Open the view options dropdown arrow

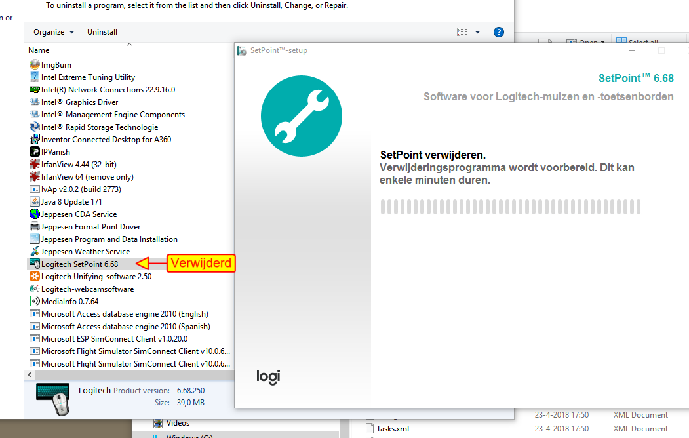[478, 32]
